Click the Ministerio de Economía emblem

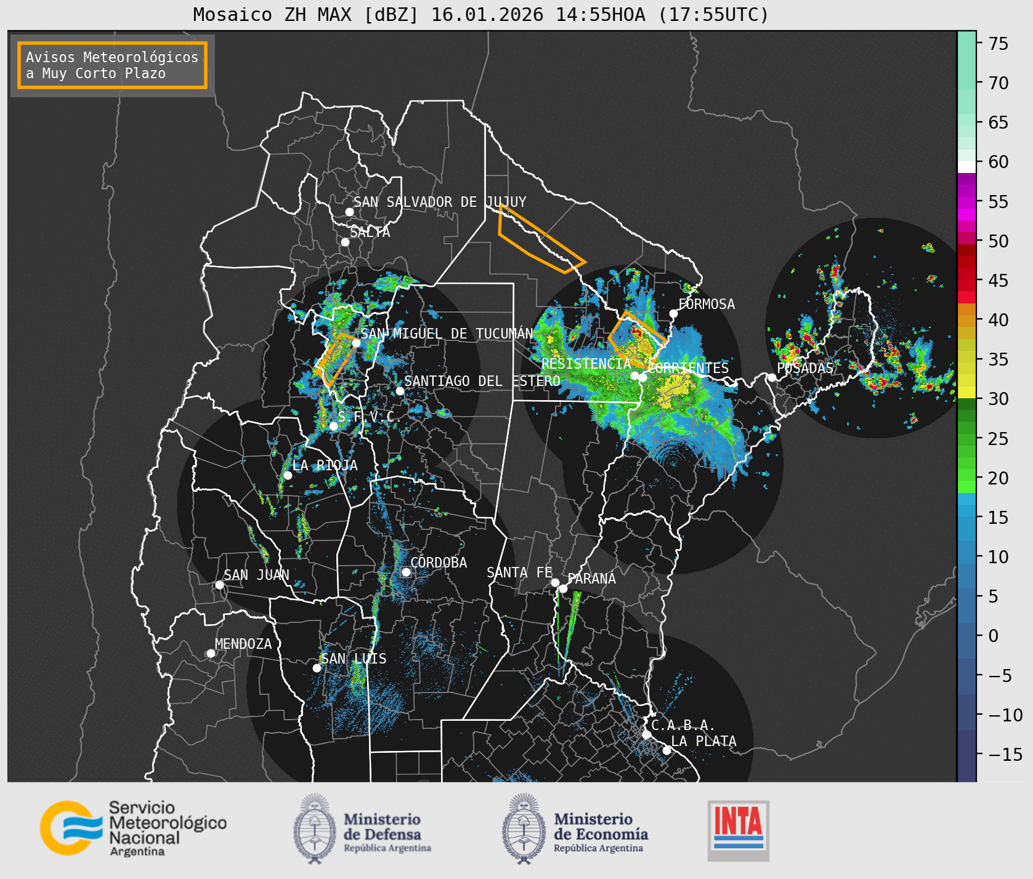coord(525,829)
